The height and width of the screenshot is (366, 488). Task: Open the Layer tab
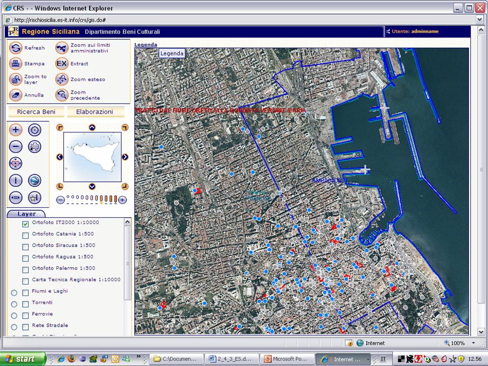27,214
